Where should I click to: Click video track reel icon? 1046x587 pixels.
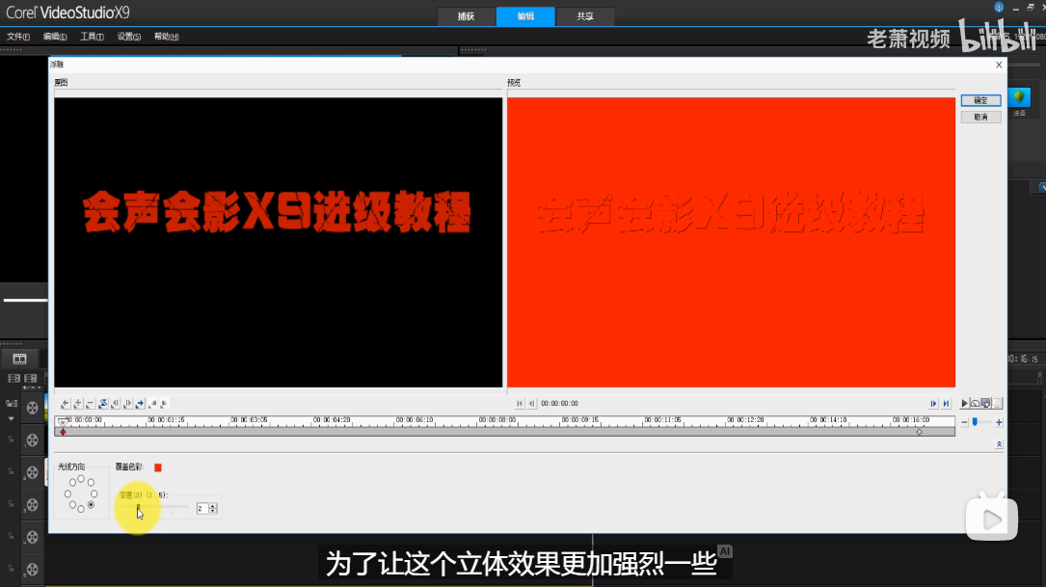pos(32,408)
